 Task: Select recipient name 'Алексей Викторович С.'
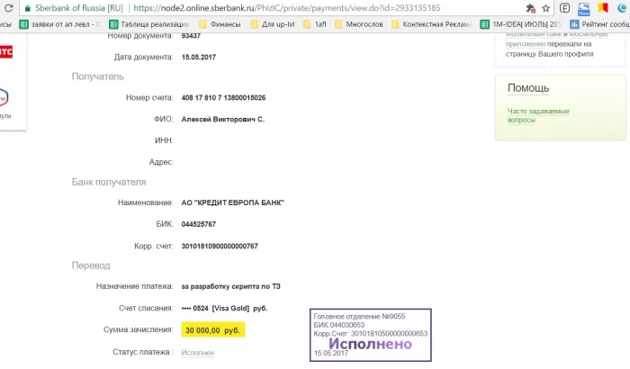pos(223,120)
